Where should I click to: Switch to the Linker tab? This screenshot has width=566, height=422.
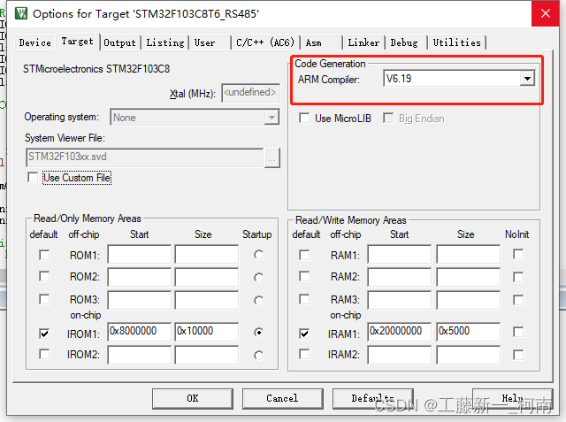pos(363,42)
